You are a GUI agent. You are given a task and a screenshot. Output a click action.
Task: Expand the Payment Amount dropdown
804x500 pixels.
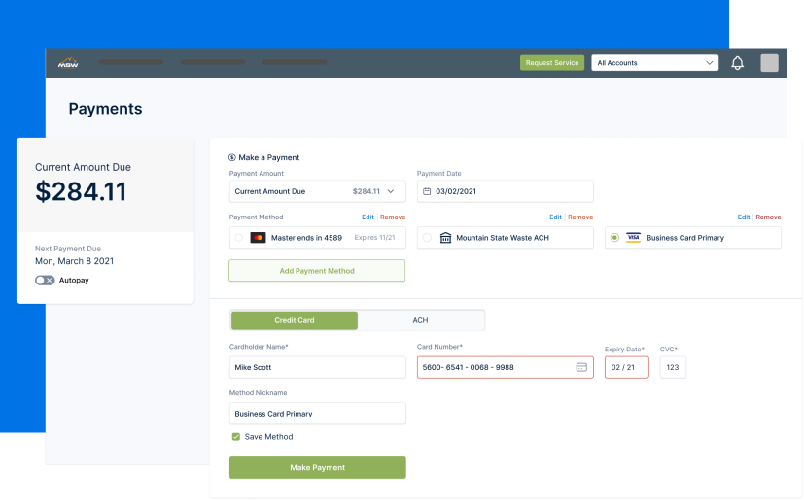click(317, 191)
